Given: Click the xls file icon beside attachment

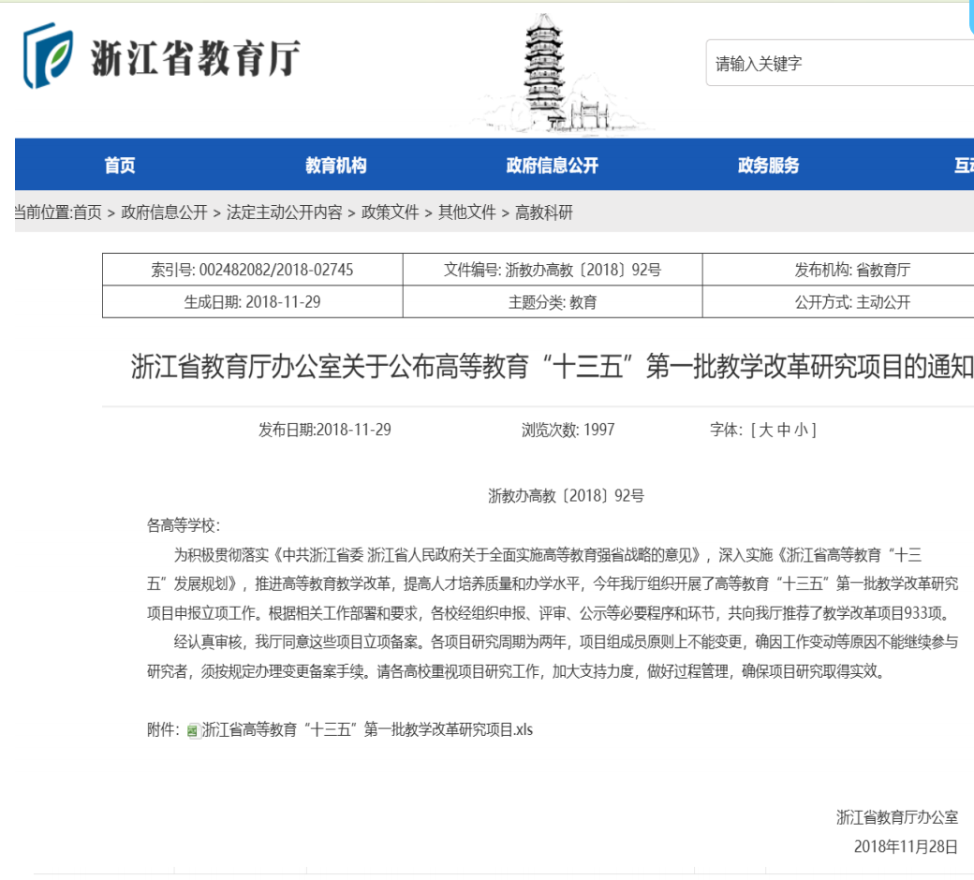Looking at the screenshot, I should click(193, 730).
